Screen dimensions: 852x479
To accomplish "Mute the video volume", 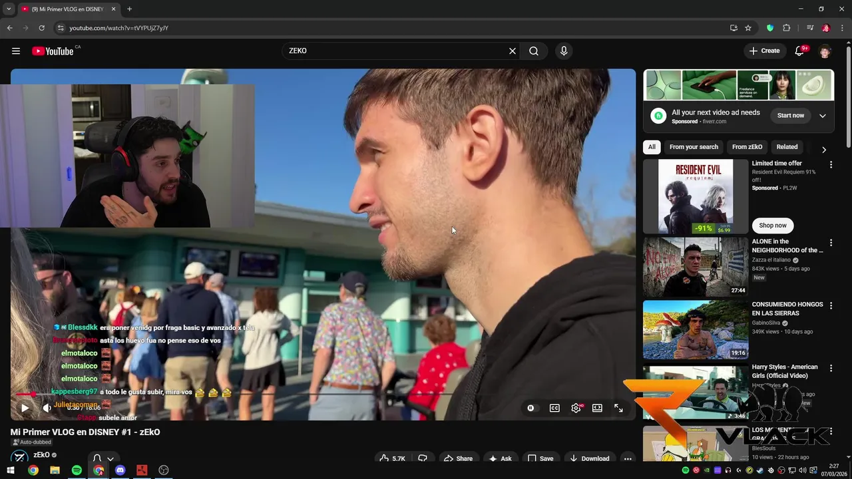I will [x=47, y=408].
